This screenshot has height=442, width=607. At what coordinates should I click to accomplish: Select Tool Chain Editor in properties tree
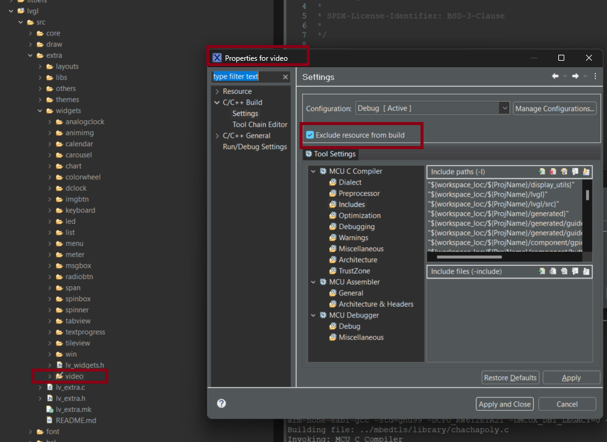260,124
